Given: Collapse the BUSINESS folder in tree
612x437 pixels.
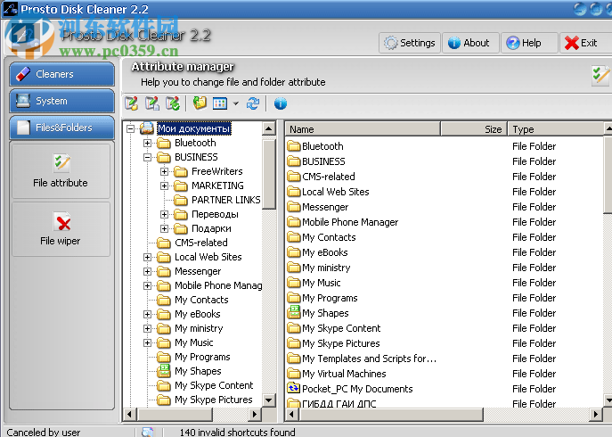Looking at the screenshot, I should click(148, 157).
